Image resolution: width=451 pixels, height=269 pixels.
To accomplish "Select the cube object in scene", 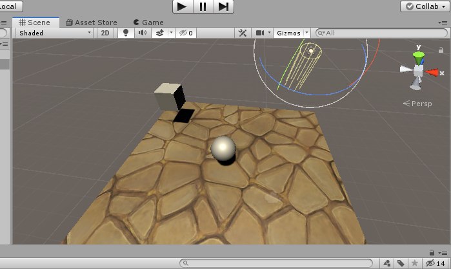I will [x=170, y=97].
